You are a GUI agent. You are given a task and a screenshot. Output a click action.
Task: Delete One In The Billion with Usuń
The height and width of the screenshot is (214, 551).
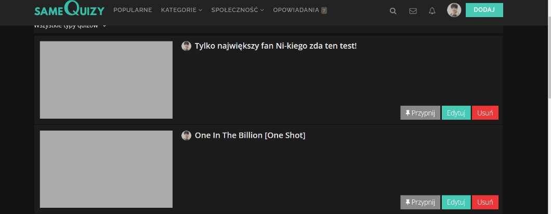coord(485,202)
